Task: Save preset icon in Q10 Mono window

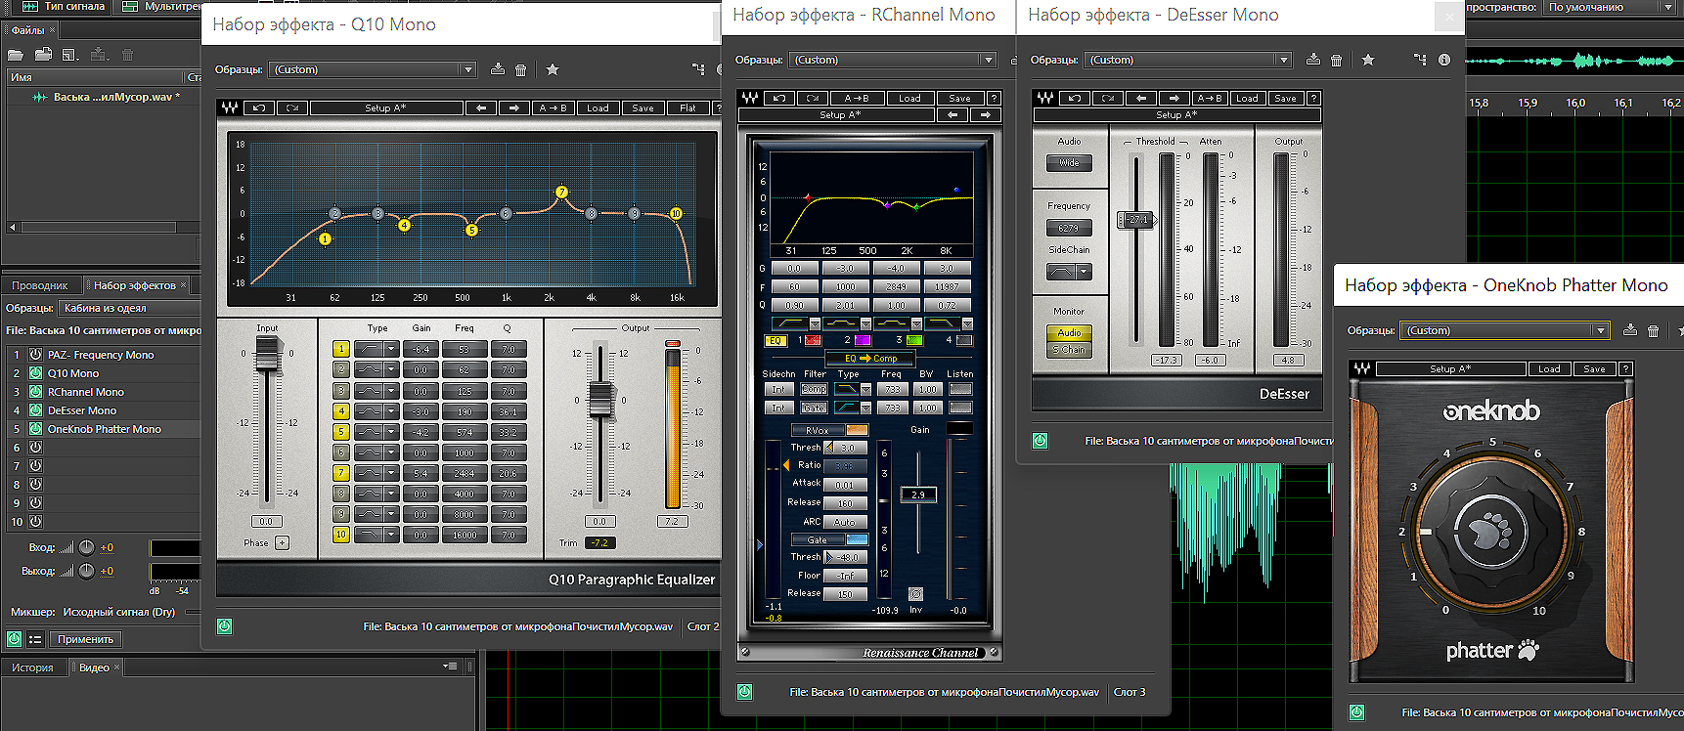Action: [498, 69]
